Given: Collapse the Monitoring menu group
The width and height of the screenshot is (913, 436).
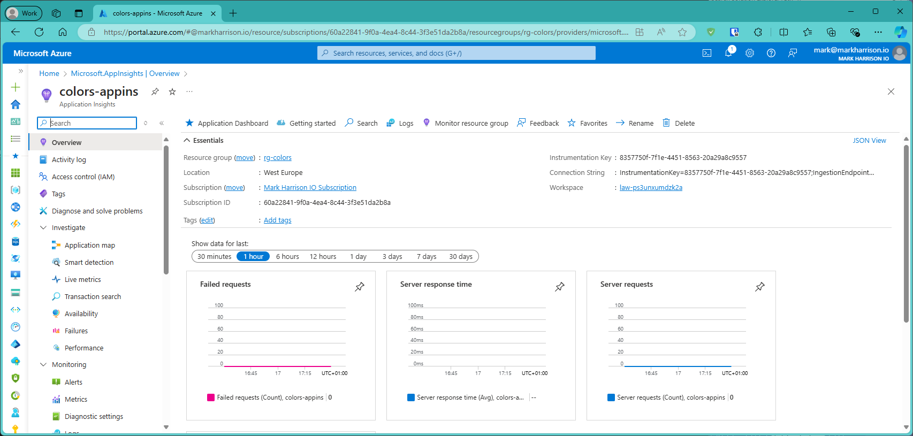Looking at the screenshot, I should click(43, 365).
